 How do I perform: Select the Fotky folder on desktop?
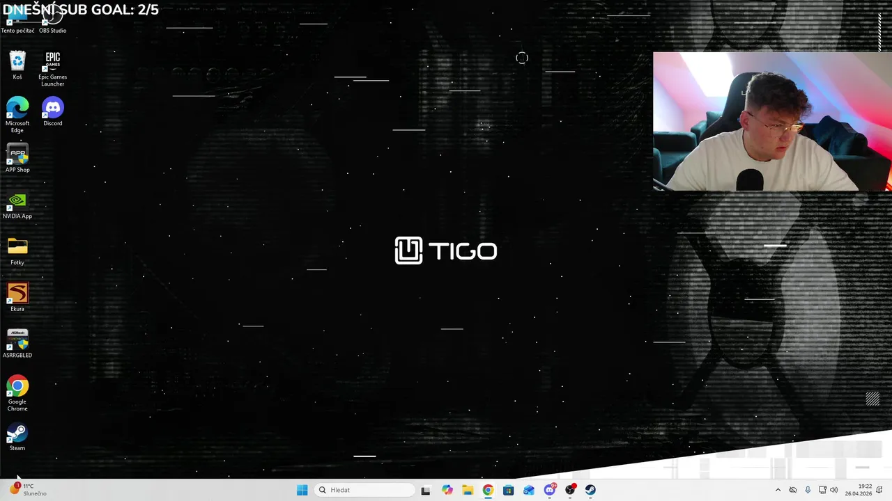tap(17, 251)
